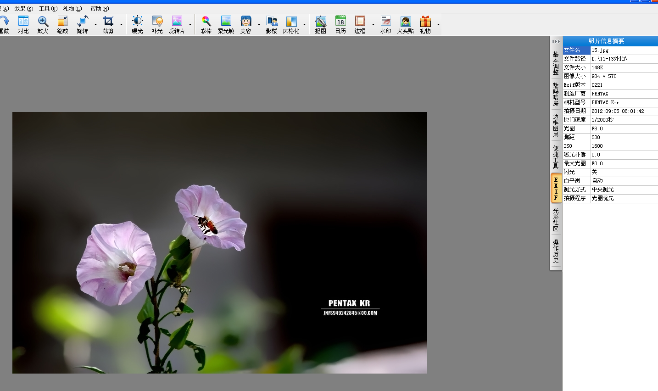Apply the 柔光镜 (Soft Focus) effect
Viewport: 658px width, 391px height.
(226, 24)
